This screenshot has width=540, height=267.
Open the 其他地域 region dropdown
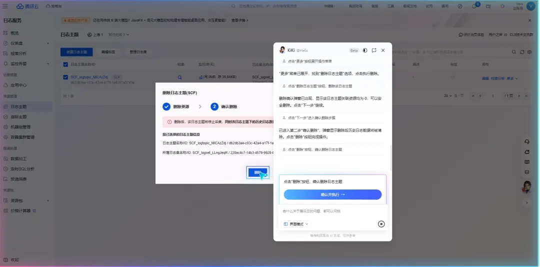coord(119,35)
